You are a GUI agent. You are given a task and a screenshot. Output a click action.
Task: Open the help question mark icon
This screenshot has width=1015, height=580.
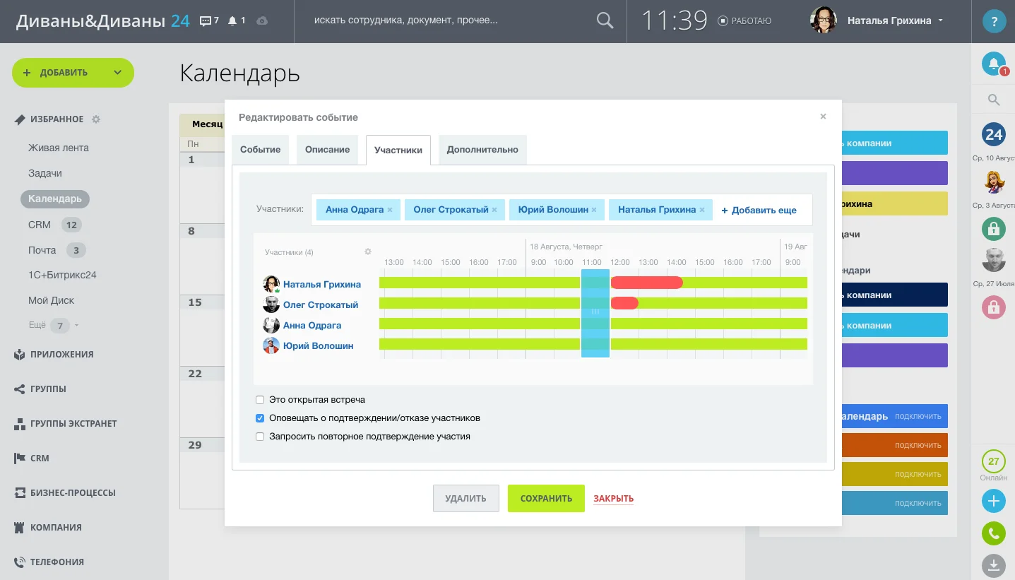(x=994, y=21)
